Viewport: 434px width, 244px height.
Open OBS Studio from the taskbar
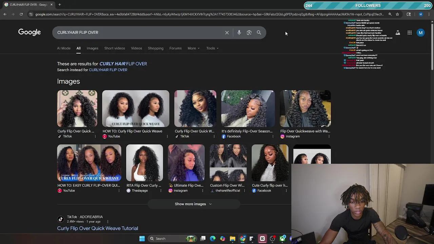272,239
